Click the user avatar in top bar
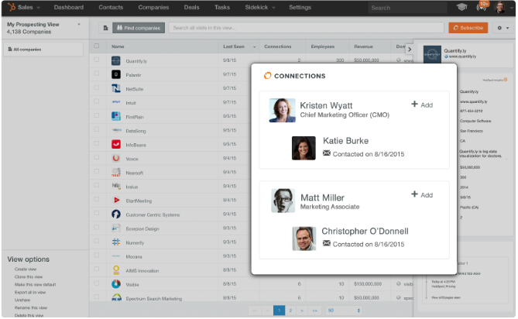518x319 pixels. tap(501, 7)
